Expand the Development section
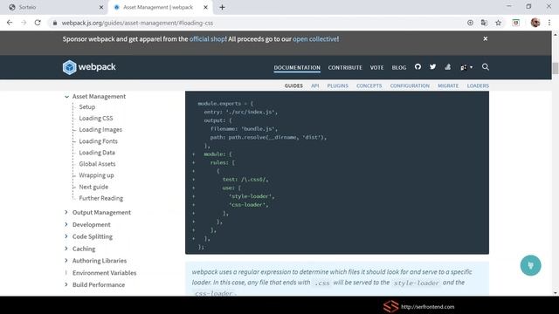Image resolution: width=559 pixels, height=314 pixels. pos(66,224)
